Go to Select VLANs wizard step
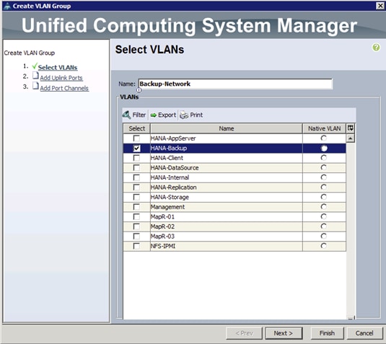 58,67
